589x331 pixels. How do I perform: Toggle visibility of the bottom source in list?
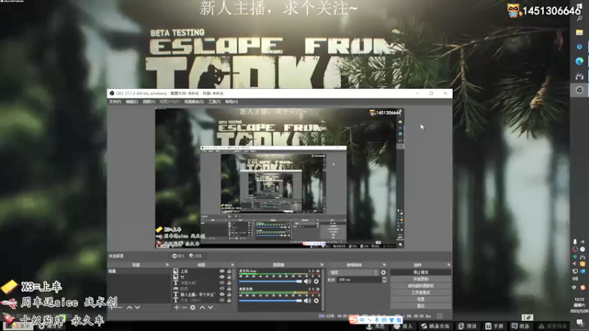tap(222, 300)
